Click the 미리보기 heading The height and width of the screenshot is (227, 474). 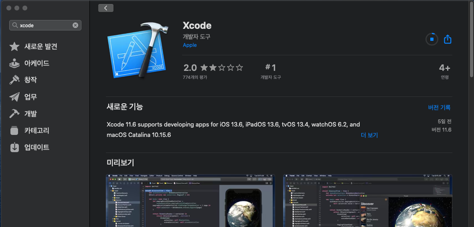(x=120, y=163)
